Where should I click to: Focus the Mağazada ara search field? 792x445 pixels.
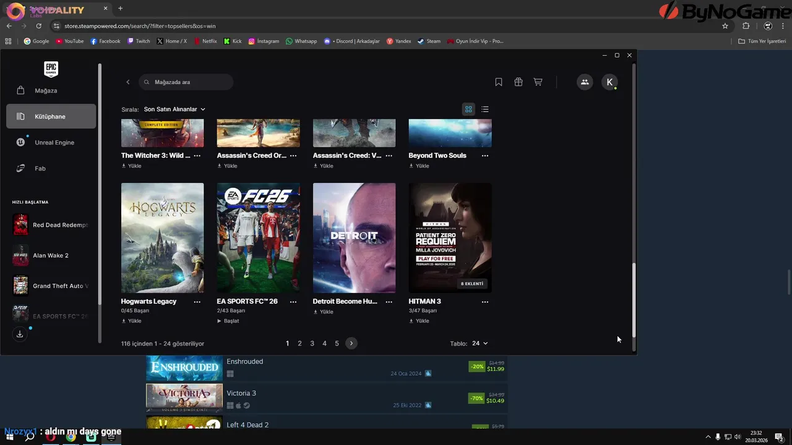point(186,82)
